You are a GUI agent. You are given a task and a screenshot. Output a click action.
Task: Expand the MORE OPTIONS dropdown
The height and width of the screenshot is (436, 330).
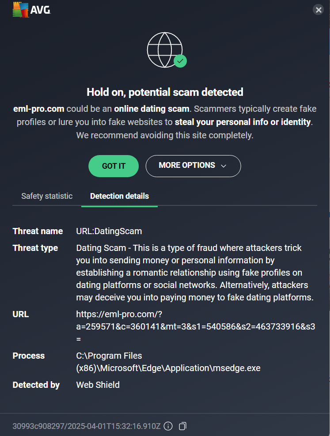click(193, 166)
